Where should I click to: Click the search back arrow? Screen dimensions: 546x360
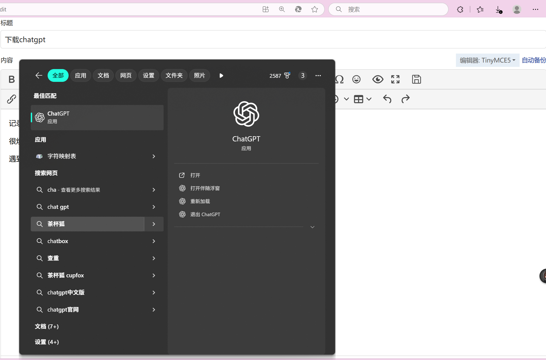pyautogui.click(x=39, y=76)
